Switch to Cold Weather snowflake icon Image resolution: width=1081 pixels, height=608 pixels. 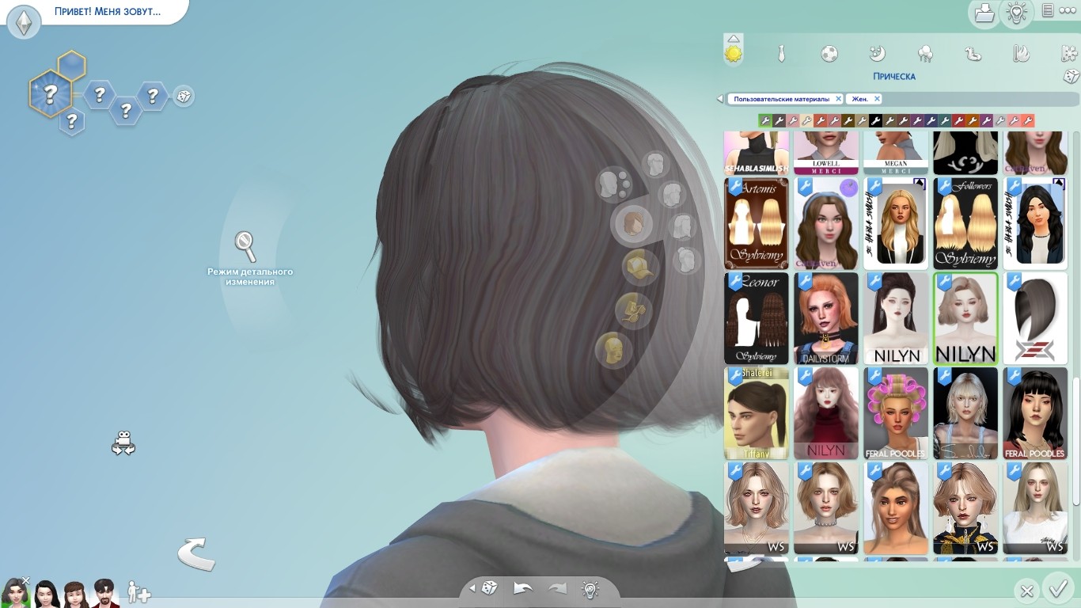[x=1069, y=54]
